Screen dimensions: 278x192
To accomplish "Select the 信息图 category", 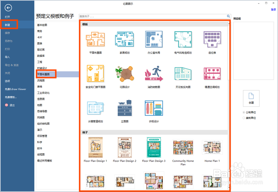I will click(x=41, y=99).
